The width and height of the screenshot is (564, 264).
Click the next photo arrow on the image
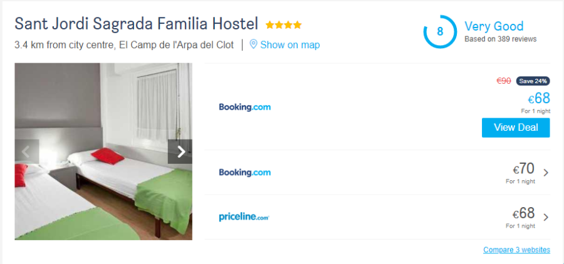(180, 151)
